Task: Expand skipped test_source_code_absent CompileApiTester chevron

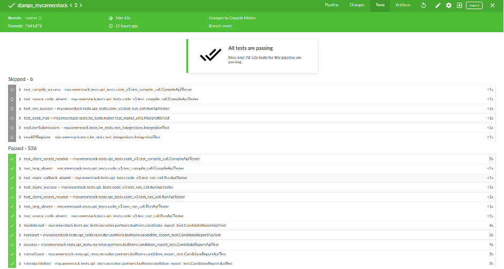Action: (x=20, y=99)
